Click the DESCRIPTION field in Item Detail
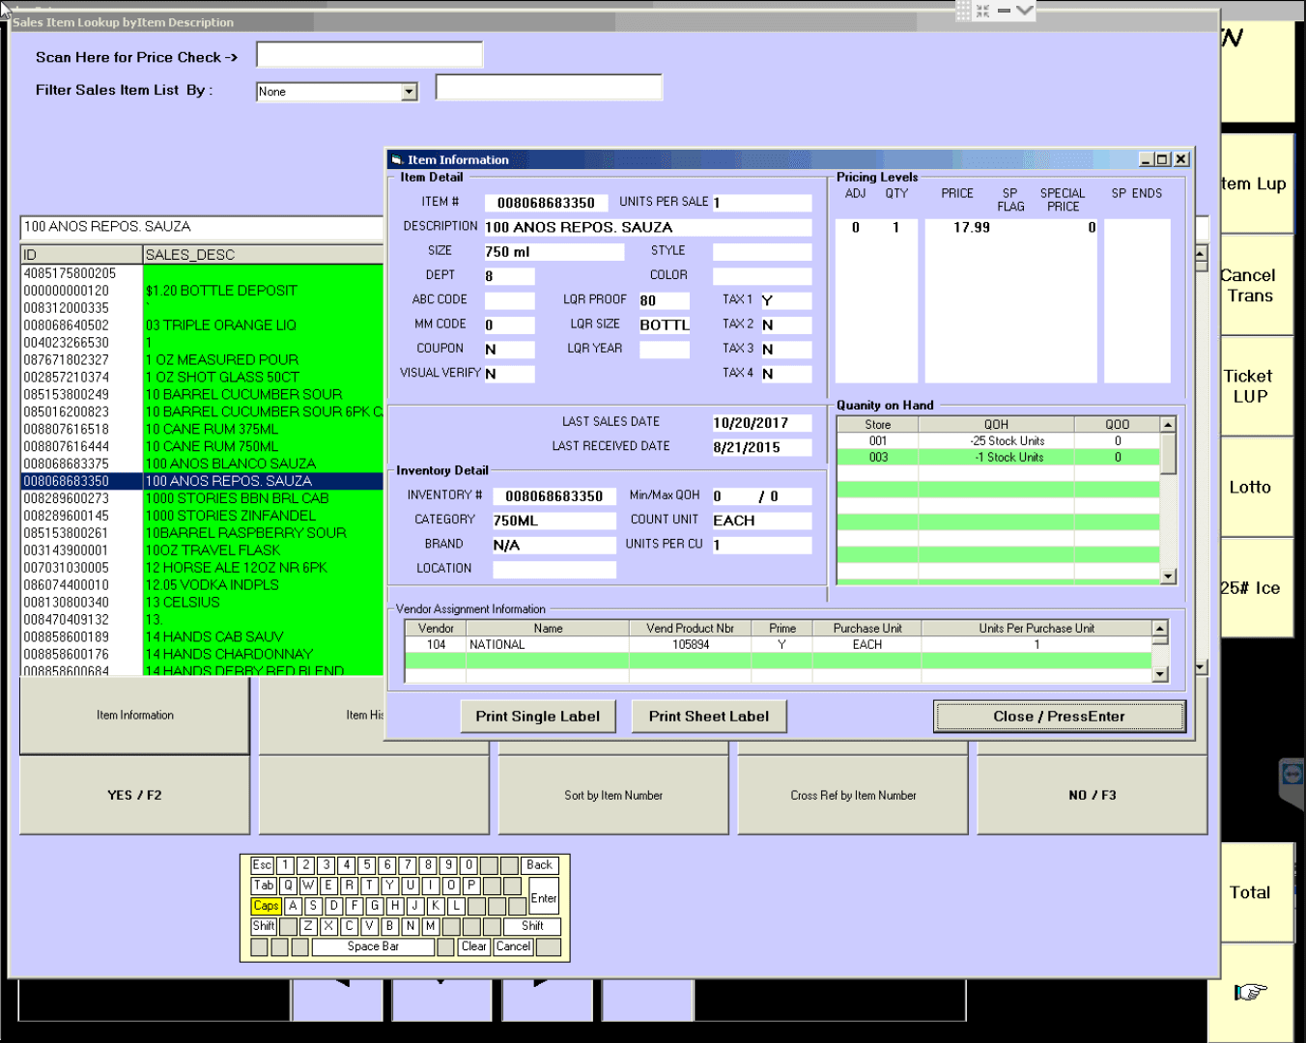1306x1043 pixels. point(647,227)
